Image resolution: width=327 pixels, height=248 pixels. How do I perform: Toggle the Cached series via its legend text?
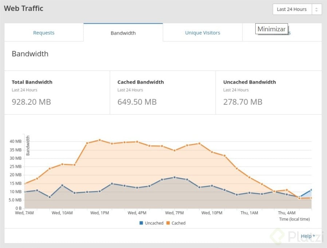click(x=178, y=223)
